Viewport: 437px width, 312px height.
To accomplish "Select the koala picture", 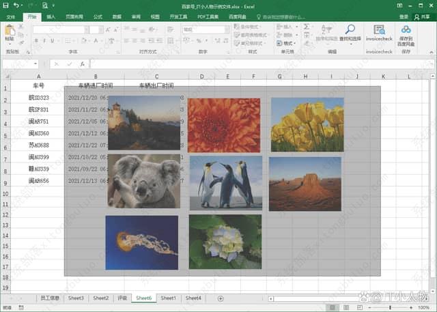I will point(143,181).
